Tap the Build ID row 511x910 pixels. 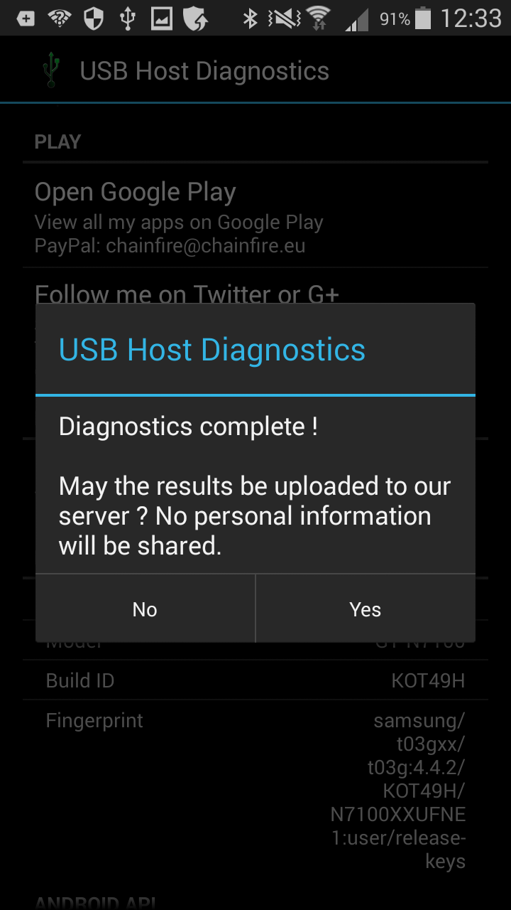click(255, 680)
